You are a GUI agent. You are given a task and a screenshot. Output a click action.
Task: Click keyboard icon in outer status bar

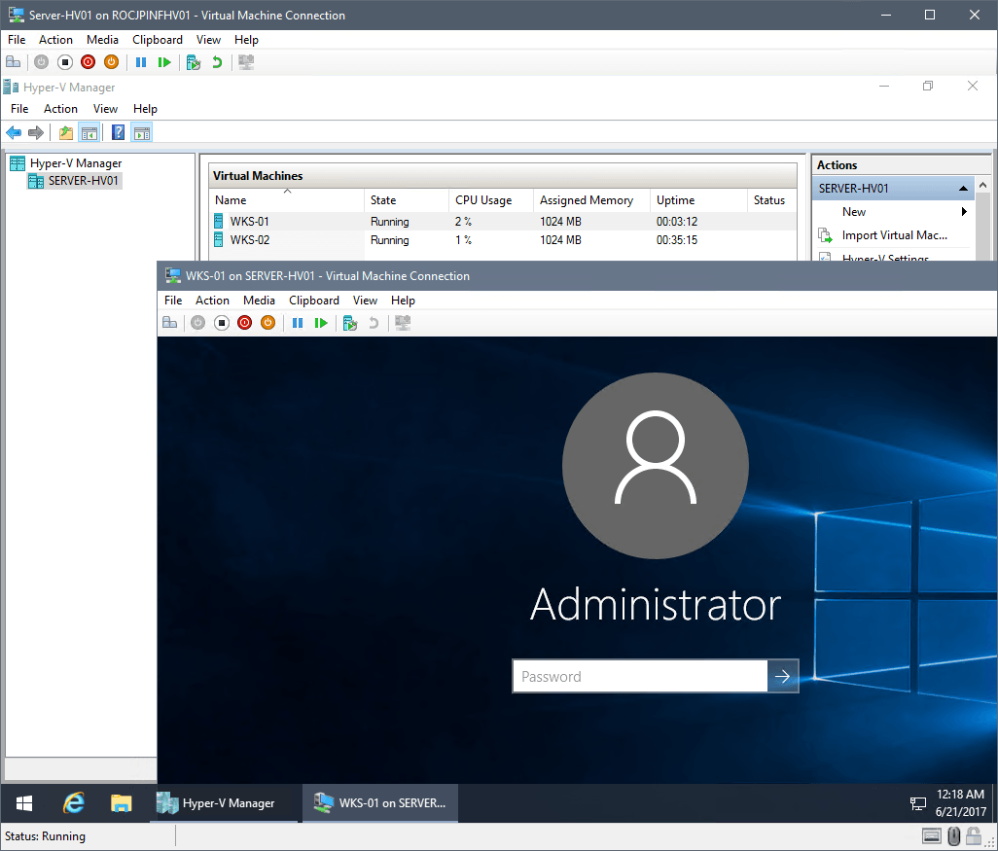(x=931, y=835)
